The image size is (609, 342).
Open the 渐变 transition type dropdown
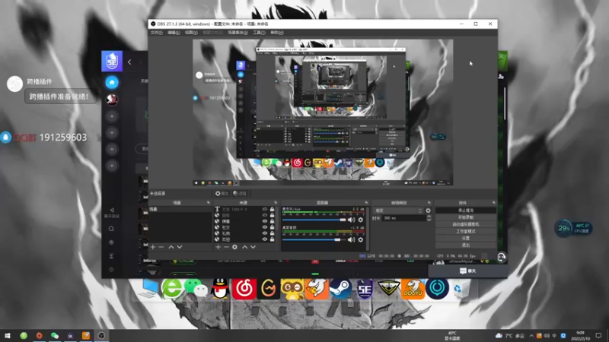[x=397, y=211]
